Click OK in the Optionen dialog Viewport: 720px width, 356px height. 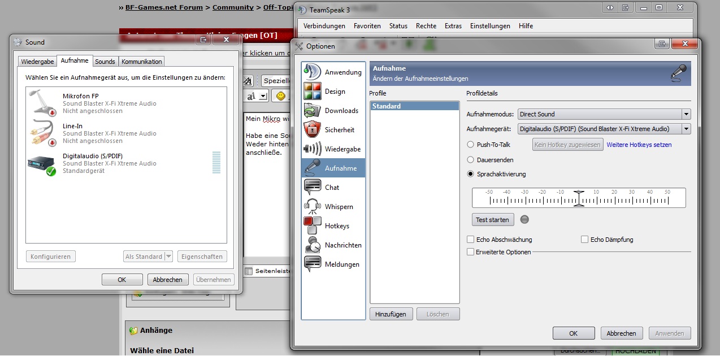coord(574,333)
